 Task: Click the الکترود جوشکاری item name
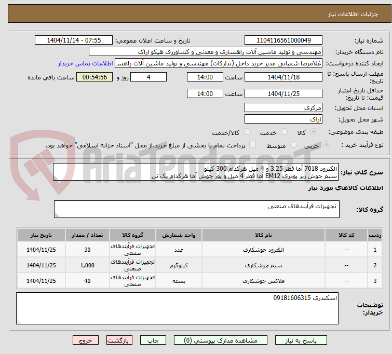click(x=264, y=250)
